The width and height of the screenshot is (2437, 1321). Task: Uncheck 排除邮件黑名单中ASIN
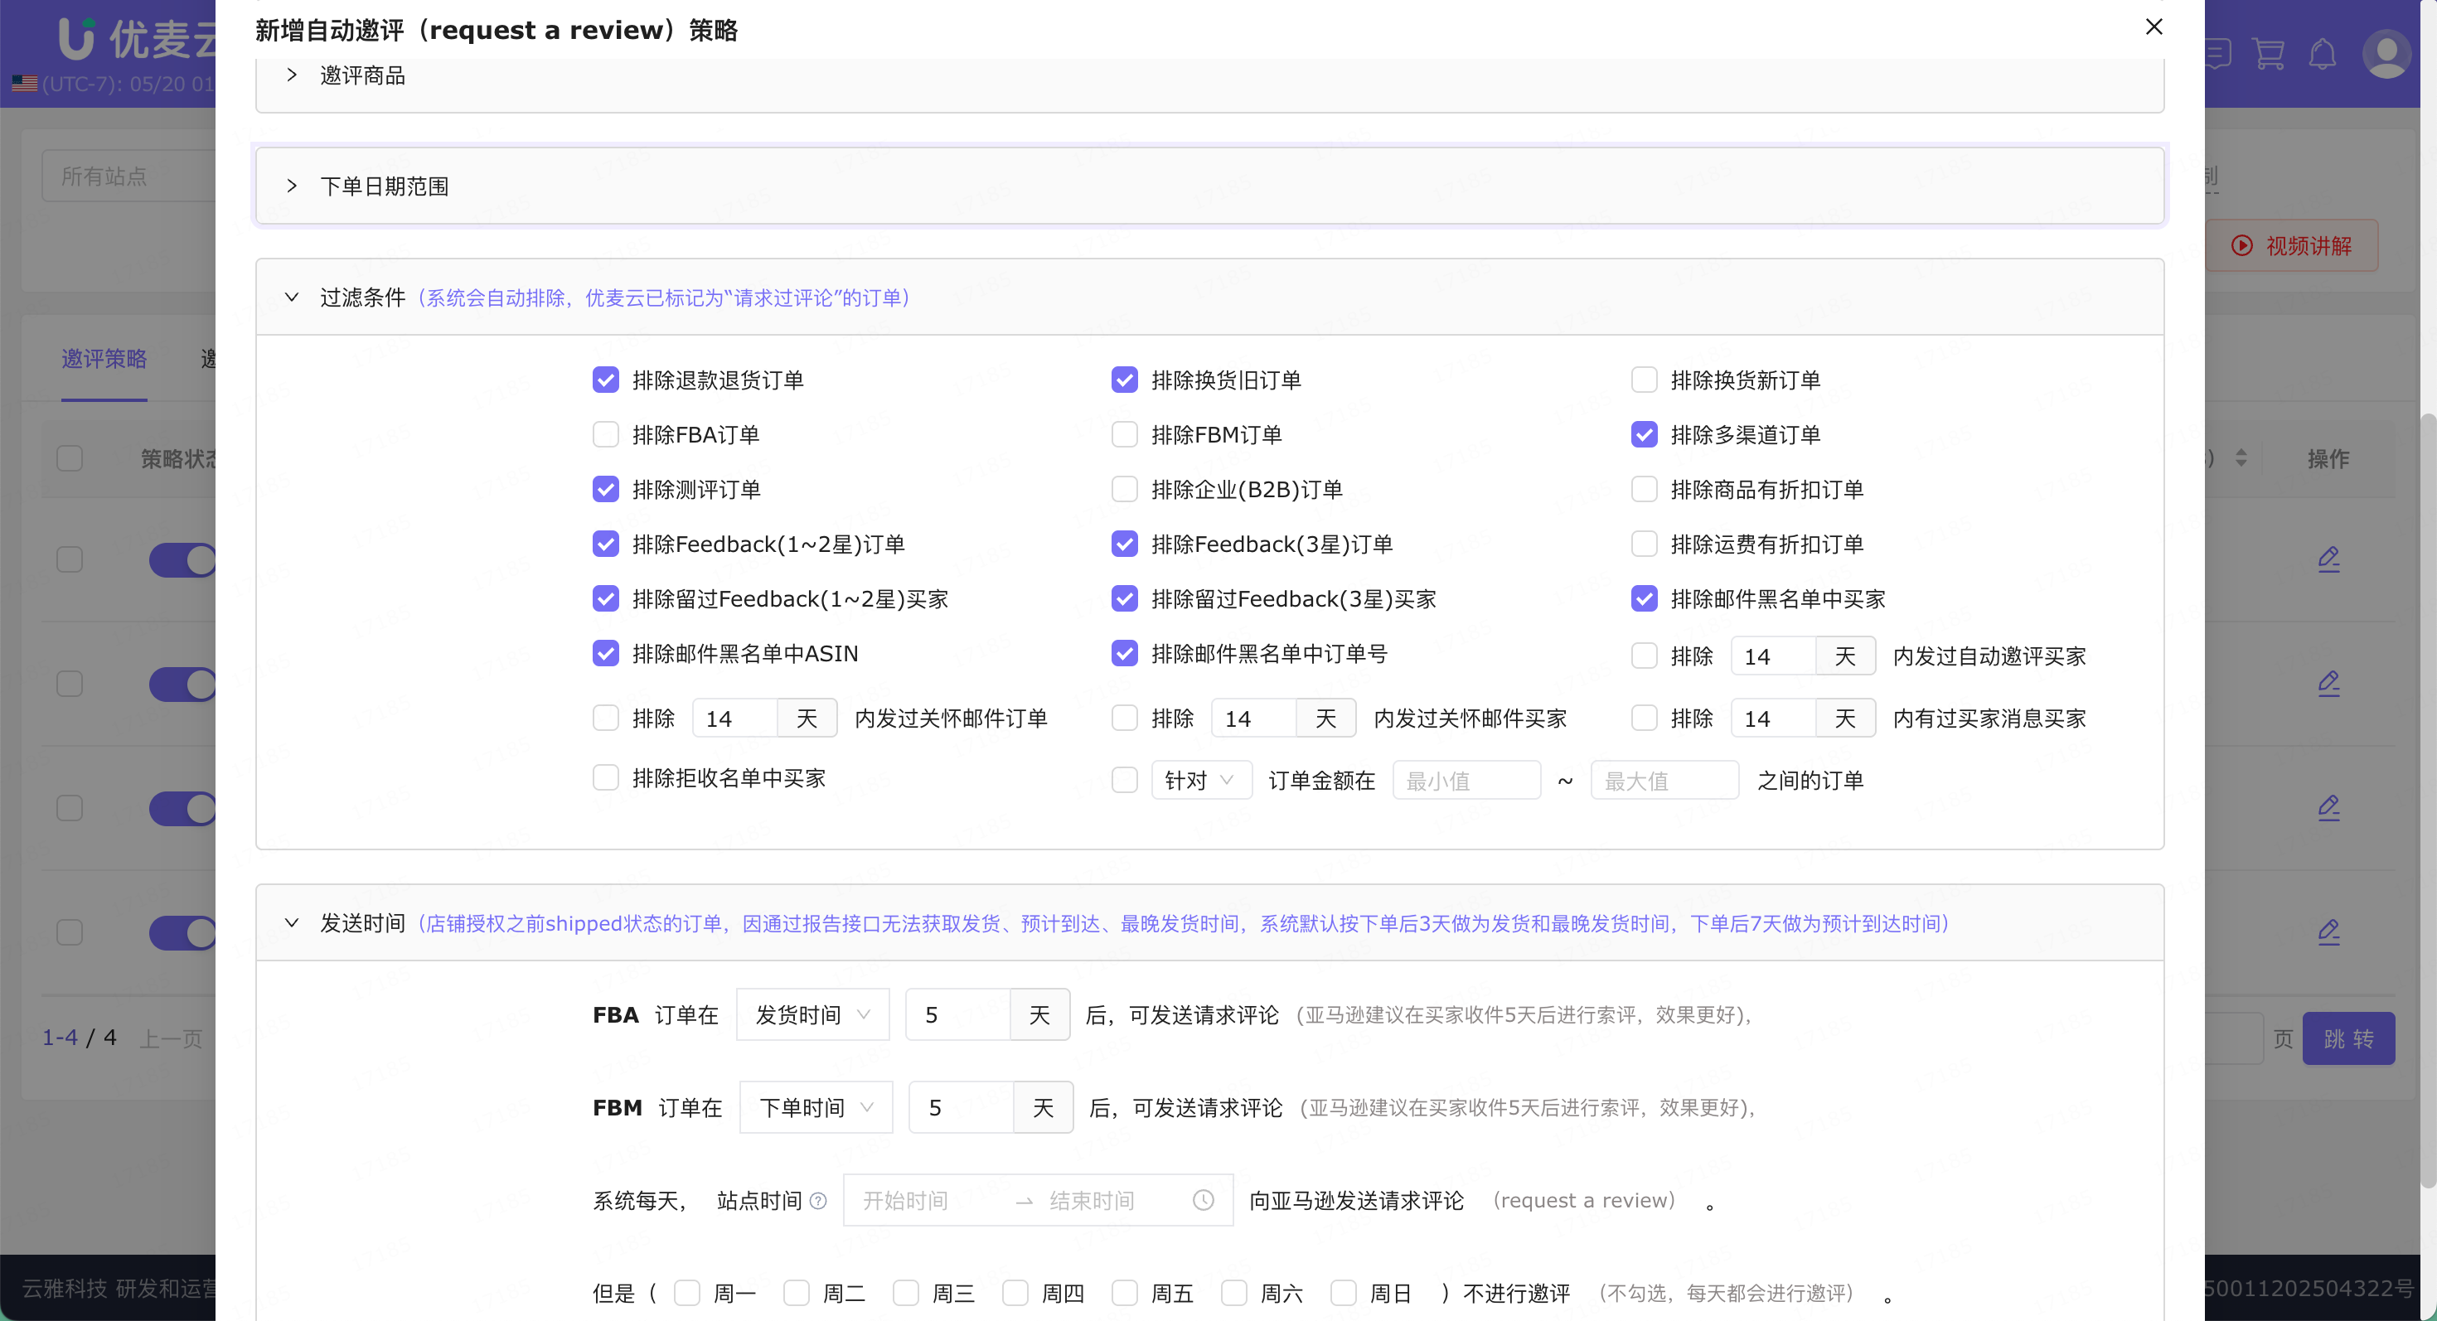tap(605, 653)
